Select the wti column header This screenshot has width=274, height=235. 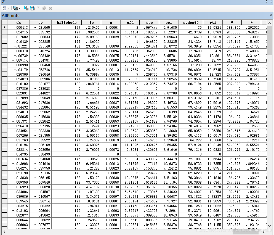tap(213, 23)
